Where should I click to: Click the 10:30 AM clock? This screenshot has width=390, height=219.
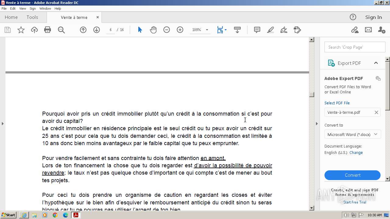pyautogui.click(x=374, y=215)
